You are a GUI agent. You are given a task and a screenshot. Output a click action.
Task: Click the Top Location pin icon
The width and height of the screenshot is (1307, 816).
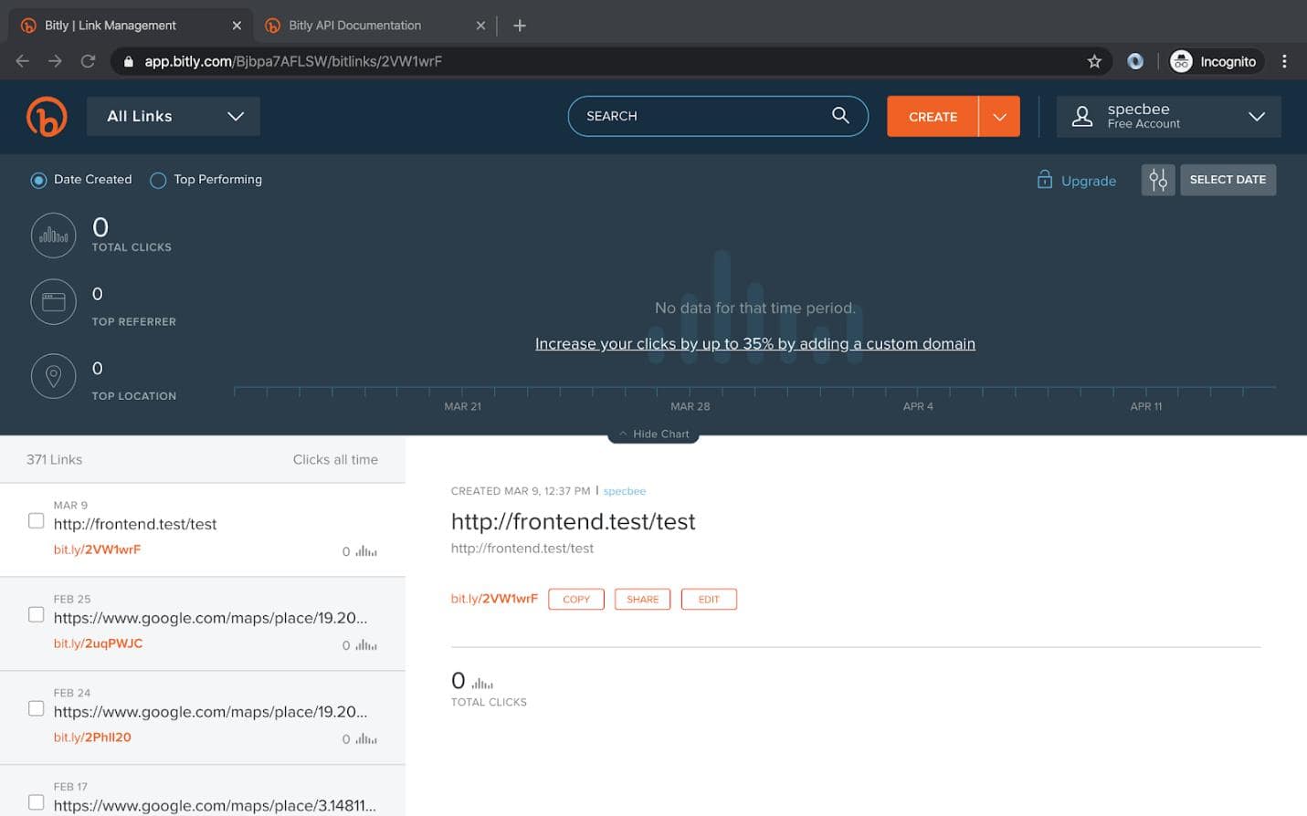pyautogui.click(x=54, y=376)
